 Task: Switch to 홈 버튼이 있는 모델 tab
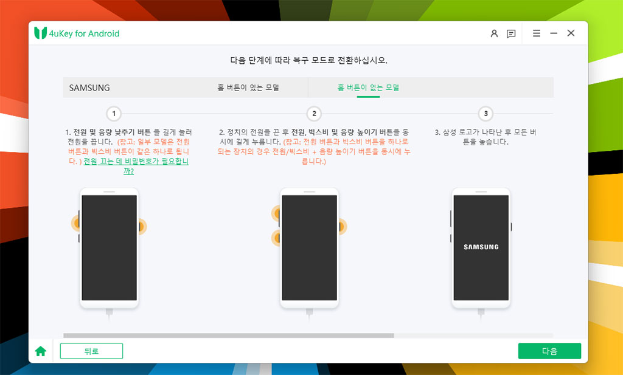coord(248,88)
